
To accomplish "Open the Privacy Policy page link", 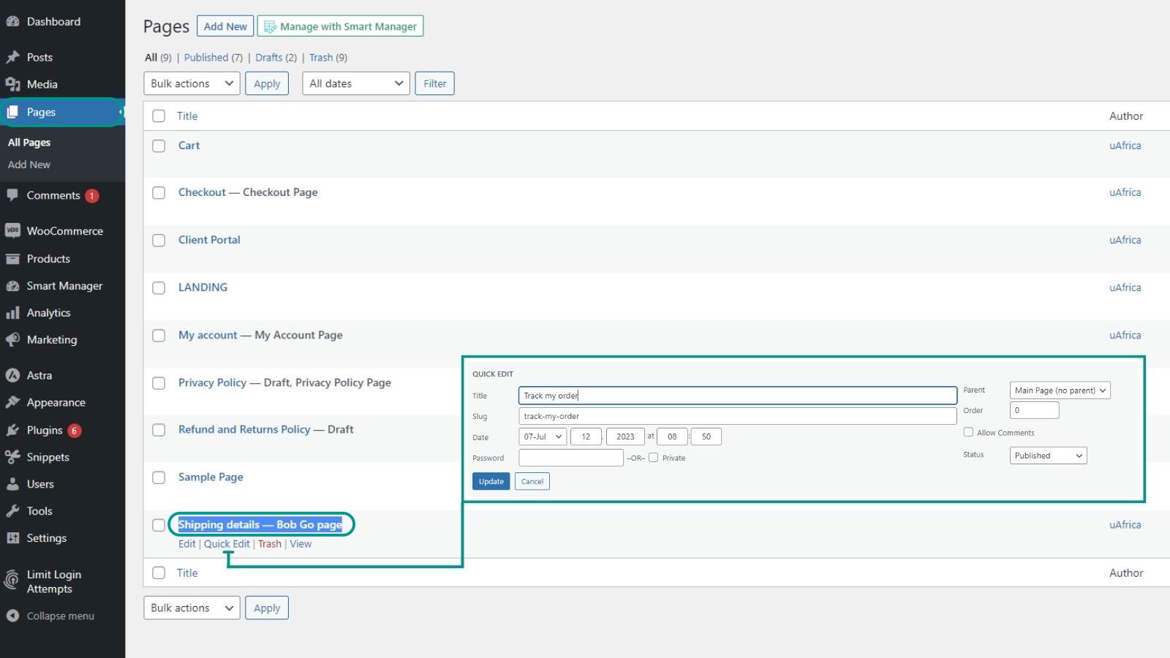I will click(212, 382).
